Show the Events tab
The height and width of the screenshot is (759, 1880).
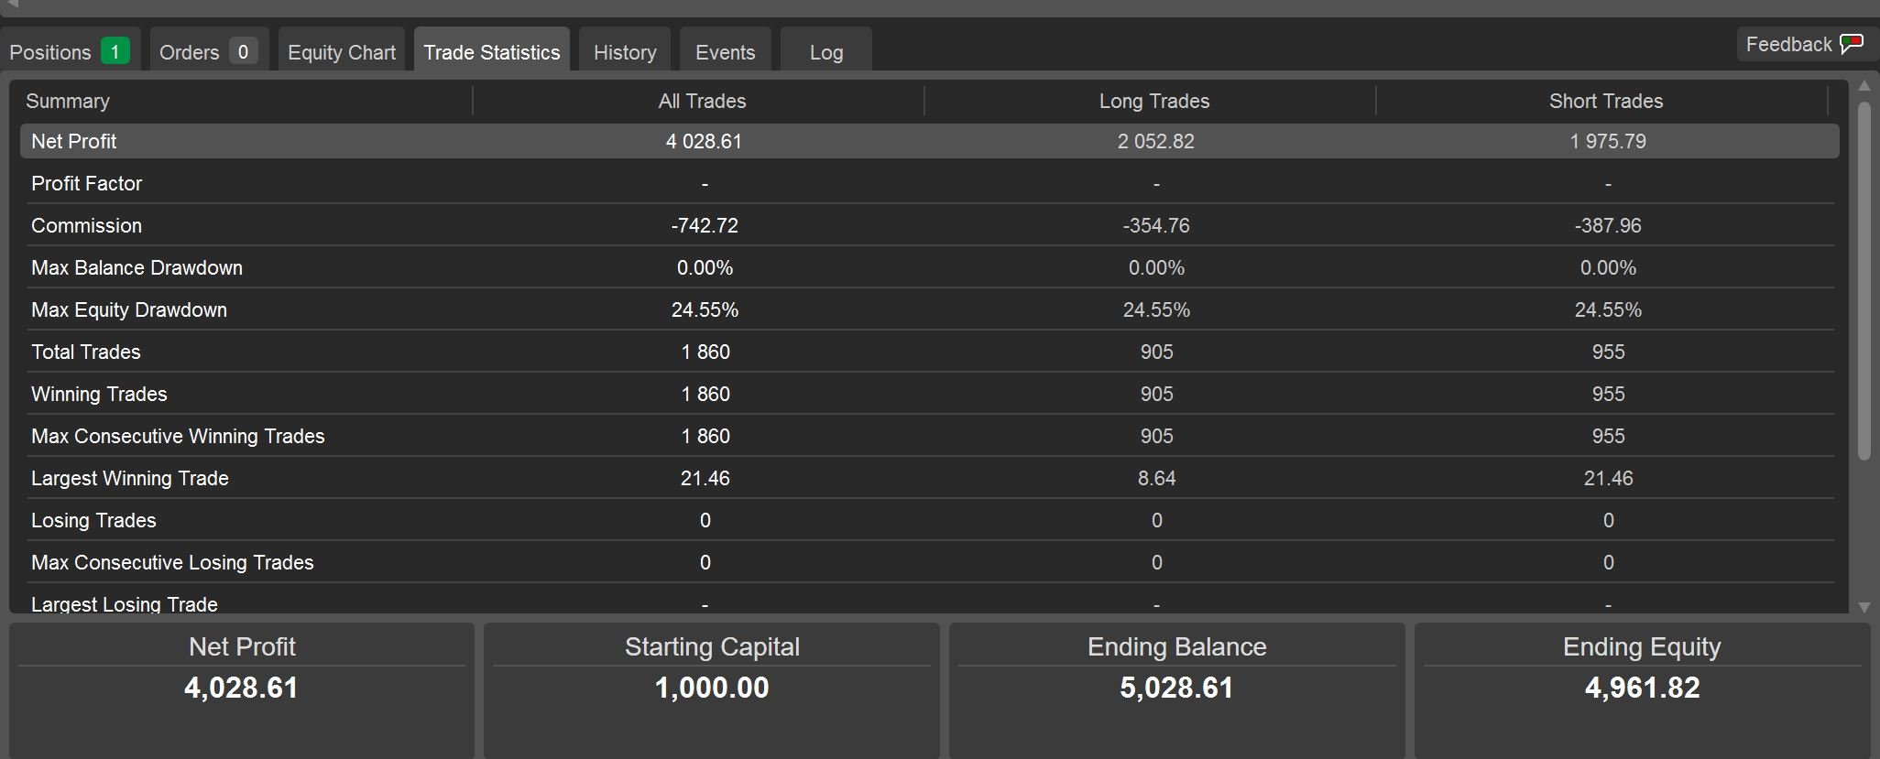pyautogui.click(x=725, y=52)
